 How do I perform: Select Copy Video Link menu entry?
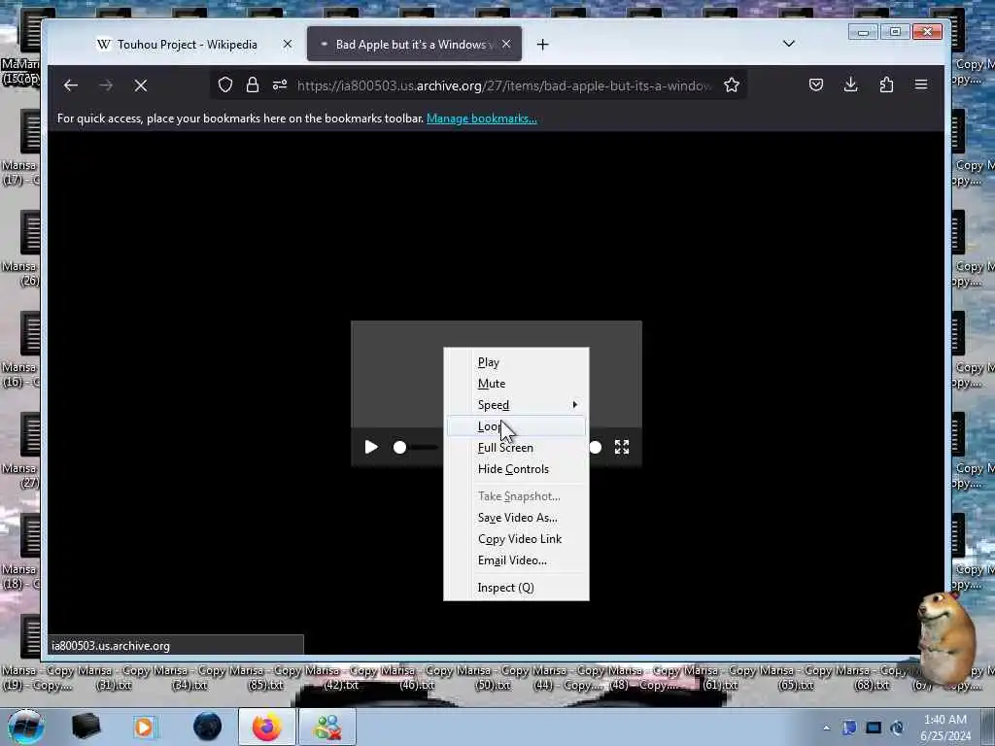[x=516, y=539]
